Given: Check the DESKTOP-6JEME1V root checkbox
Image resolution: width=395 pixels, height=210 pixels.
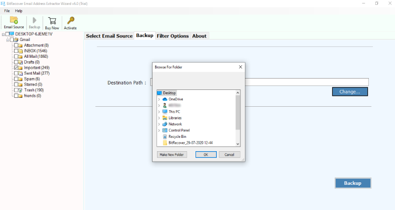Looking at the screenshot, I should [x=7, y=34].
